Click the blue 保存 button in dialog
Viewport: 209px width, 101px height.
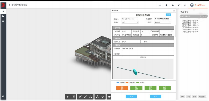click(131, 97)
